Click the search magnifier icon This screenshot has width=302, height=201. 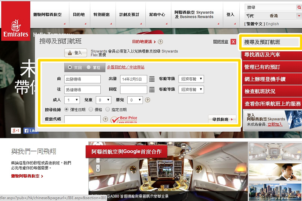coord(299,8)
